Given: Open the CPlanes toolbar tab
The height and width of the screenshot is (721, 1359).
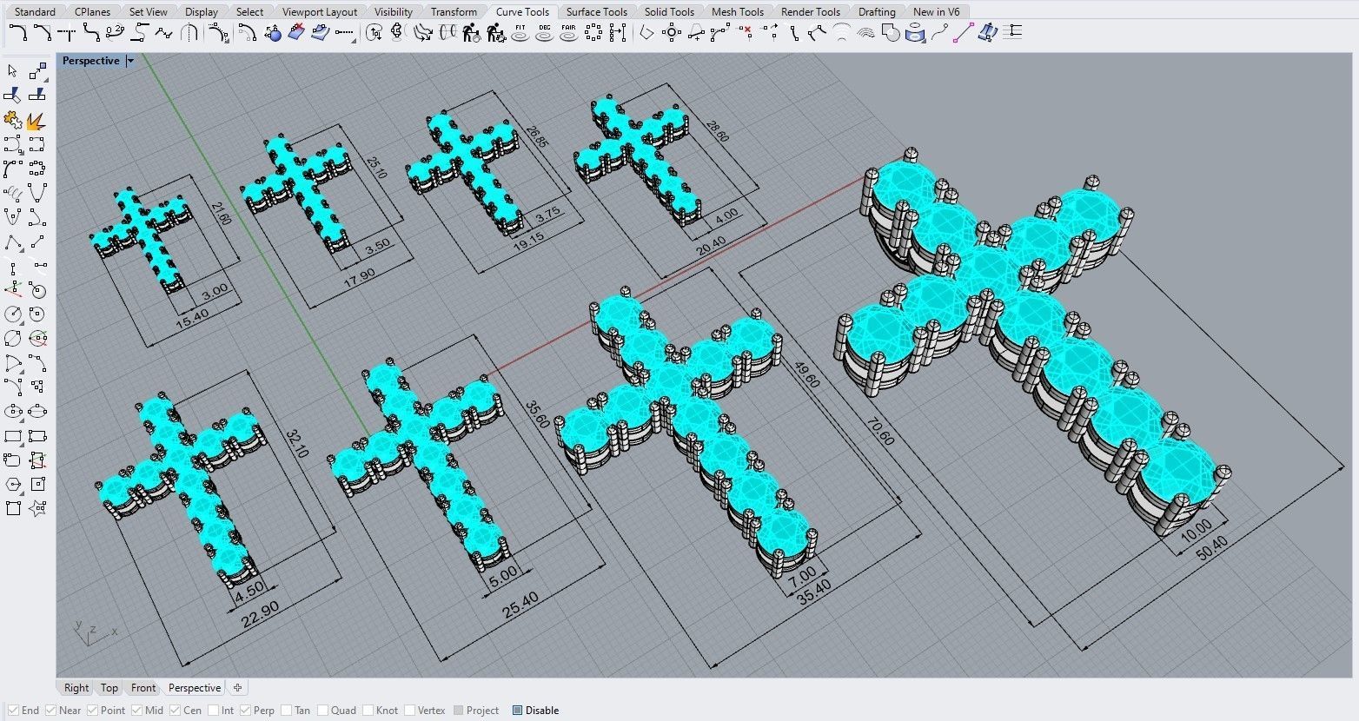Looking at the screenshot, I should [92, 11].
